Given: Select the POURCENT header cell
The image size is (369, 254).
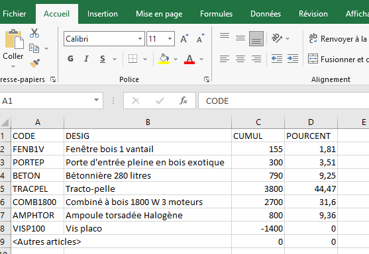Looking at the screenshot, I should coord(311,136).
